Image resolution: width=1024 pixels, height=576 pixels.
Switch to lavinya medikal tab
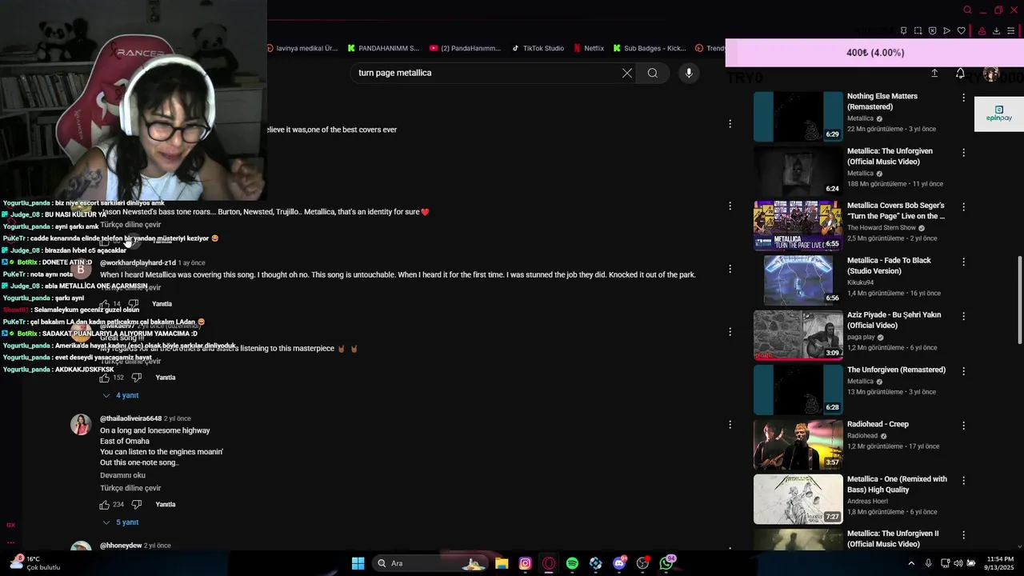(x=302, y=48)
